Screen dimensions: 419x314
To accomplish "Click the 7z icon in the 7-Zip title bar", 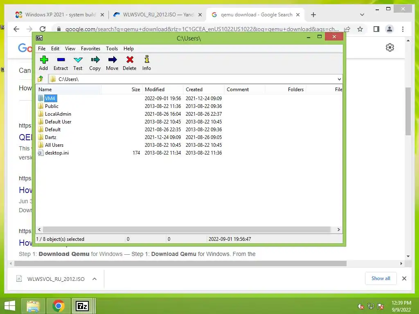I will click(39, 38).
